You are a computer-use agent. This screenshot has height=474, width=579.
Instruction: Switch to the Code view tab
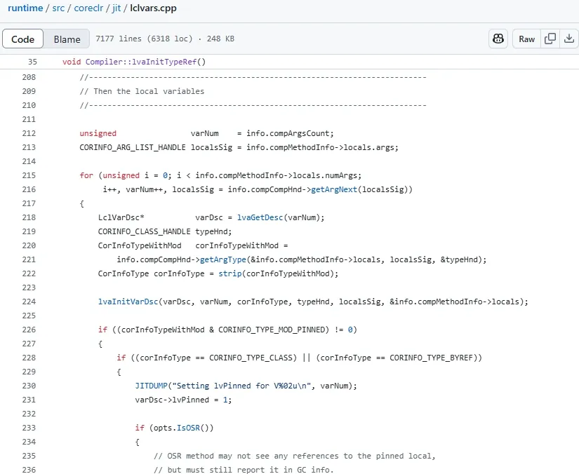click(x=23, y=39)
